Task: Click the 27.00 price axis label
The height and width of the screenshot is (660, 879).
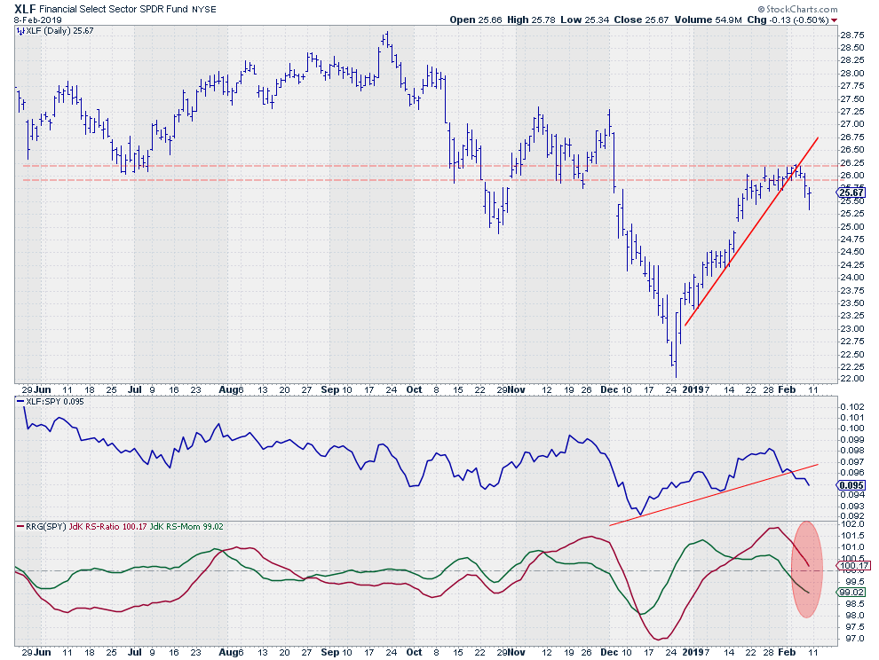Action: coord(852,124)
